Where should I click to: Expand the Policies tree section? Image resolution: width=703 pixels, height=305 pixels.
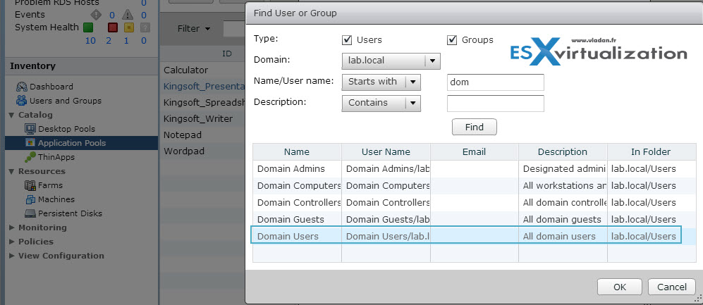click(x=12, y=242)
